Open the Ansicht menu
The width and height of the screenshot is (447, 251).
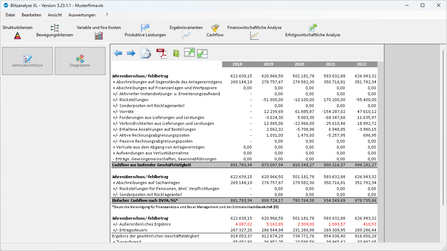point(55,15)
